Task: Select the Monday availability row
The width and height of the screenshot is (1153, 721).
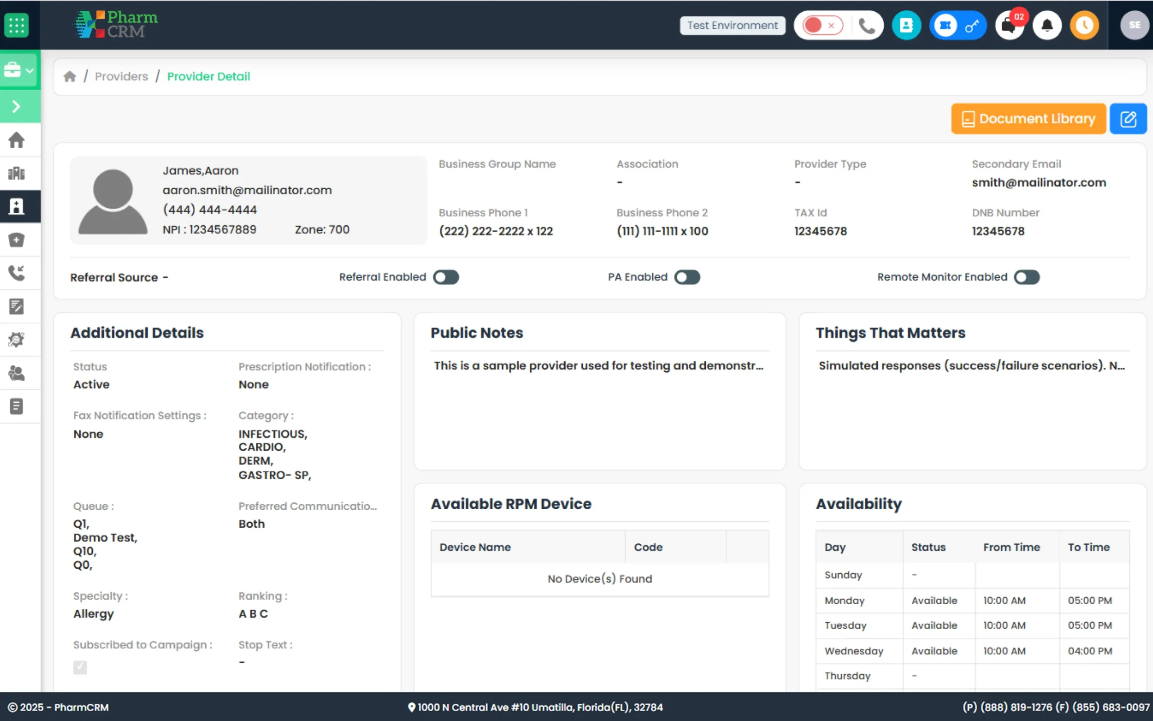Action: (972, 601)
